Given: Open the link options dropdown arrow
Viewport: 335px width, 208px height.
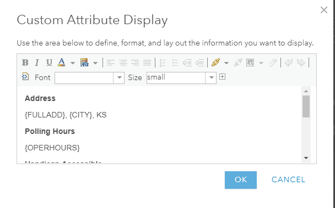Looking at the screenshot, I should coord(226,63).
